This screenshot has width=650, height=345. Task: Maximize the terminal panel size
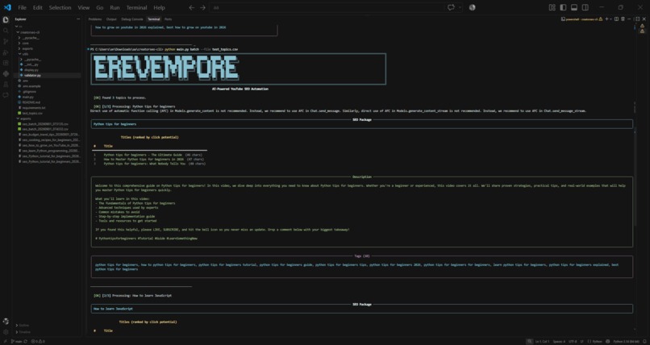pos(637,19)
